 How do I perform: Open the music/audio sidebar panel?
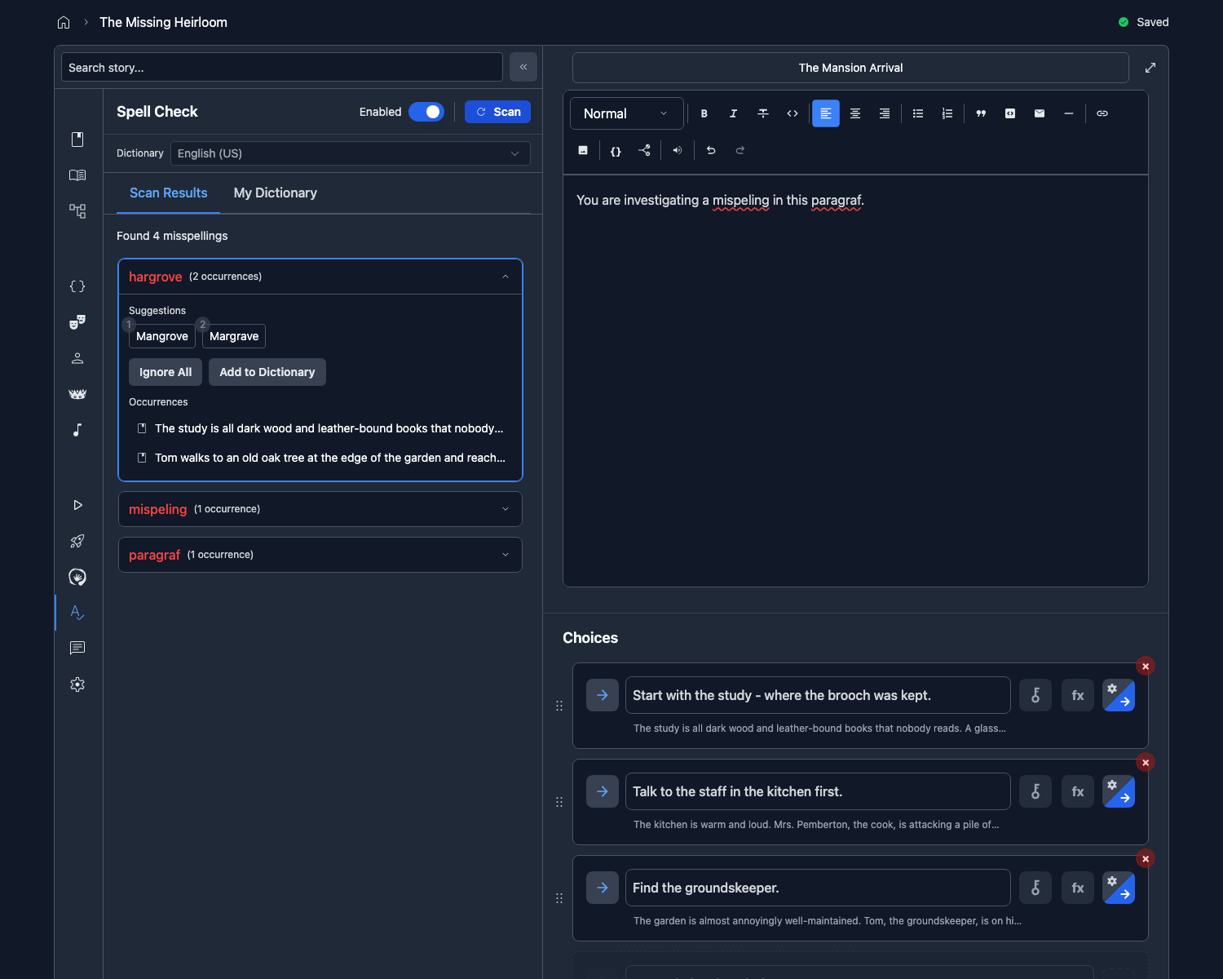77,430
